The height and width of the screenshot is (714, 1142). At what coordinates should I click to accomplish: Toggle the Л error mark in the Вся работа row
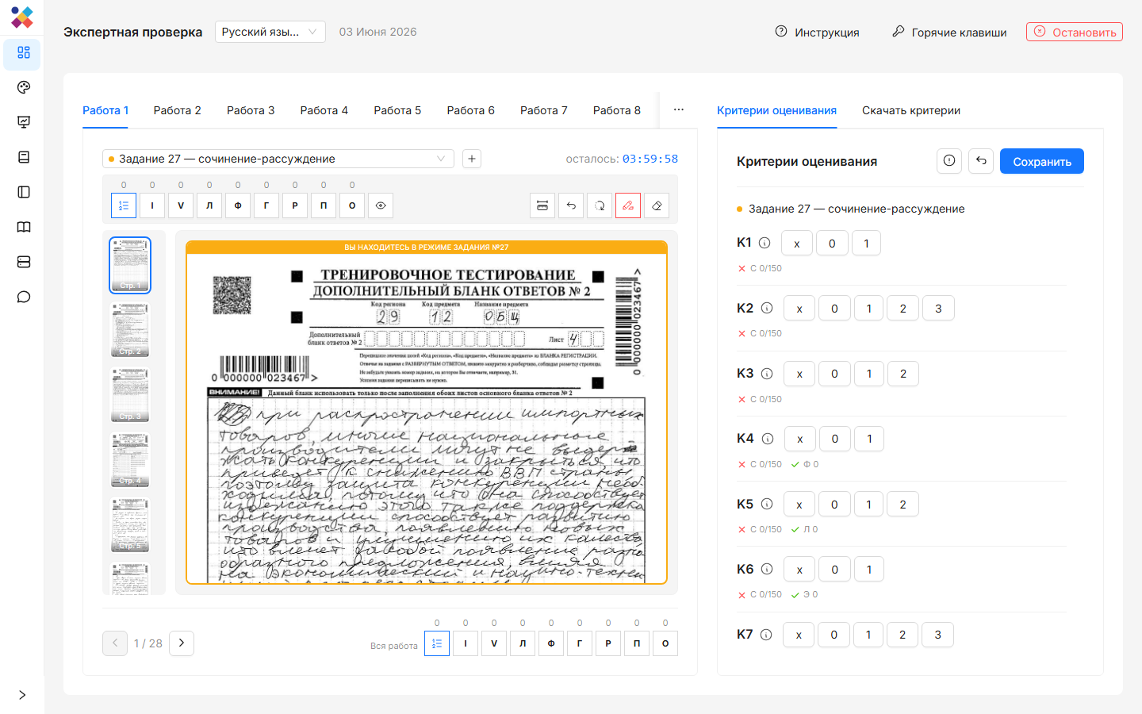tap(523, 643)
